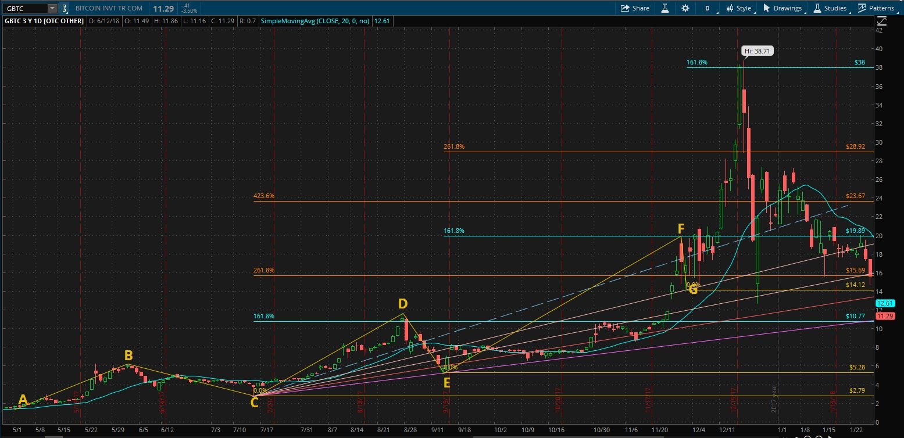Click the 12.61 moving average price tag
This screenshot has height=438, width=904.
click(x=885, y=303)
